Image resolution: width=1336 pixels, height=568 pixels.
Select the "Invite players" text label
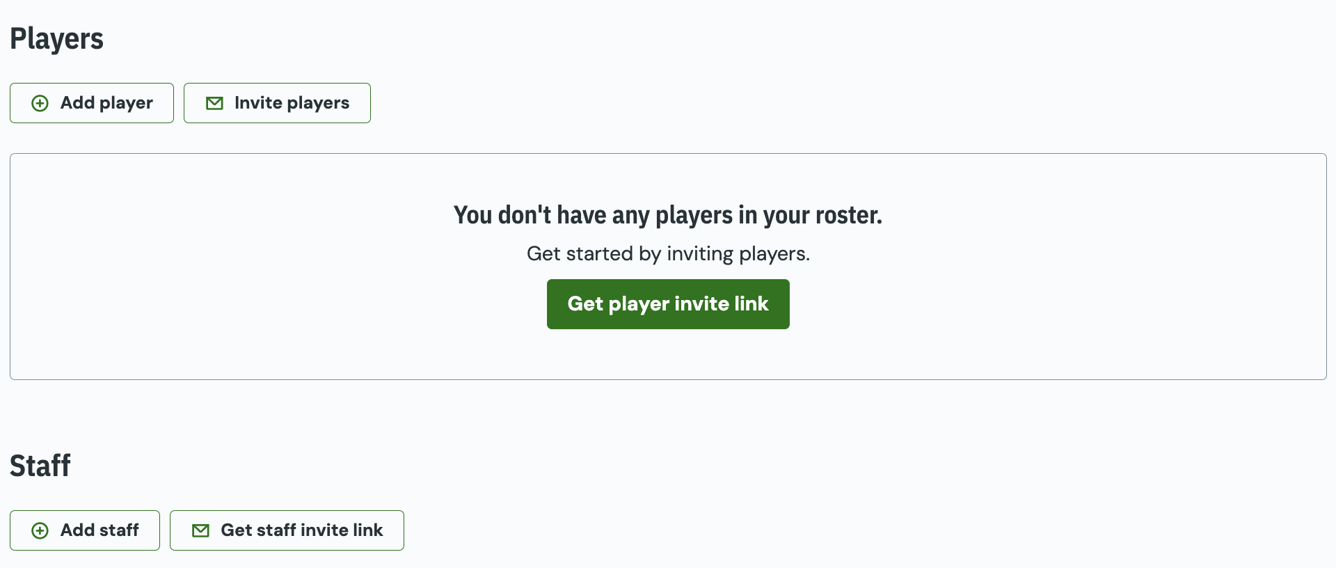[x=292, y=103]
